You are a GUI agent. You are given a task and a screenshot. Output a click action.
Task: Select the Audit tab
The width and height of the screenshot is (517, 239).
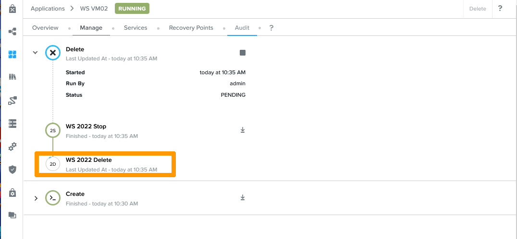(x=242, y=28)
